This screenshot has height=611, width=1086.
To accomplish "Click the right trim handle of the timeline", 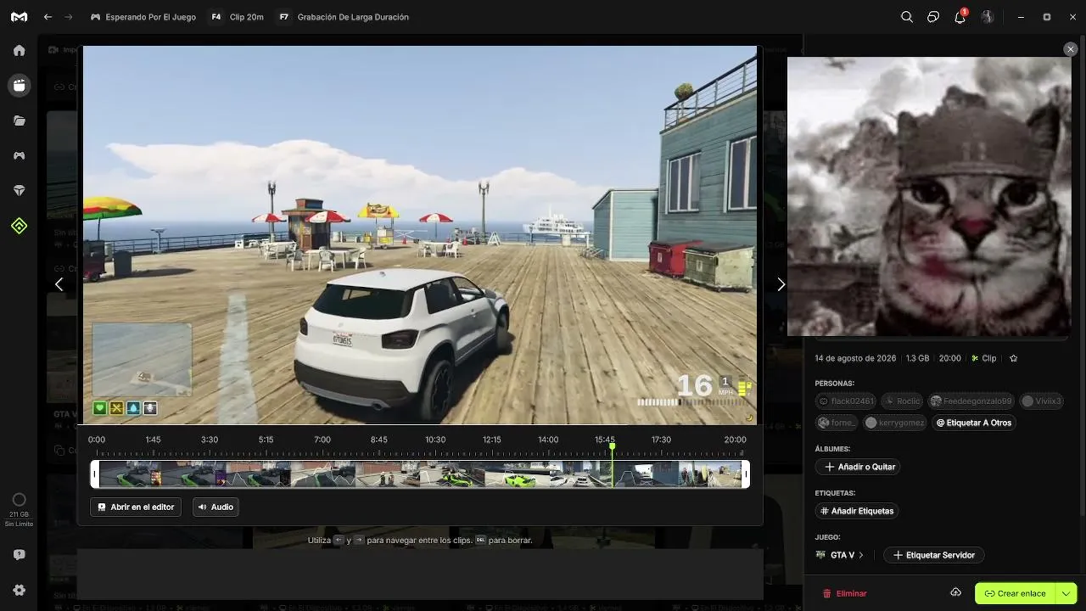I will point(746,474).
